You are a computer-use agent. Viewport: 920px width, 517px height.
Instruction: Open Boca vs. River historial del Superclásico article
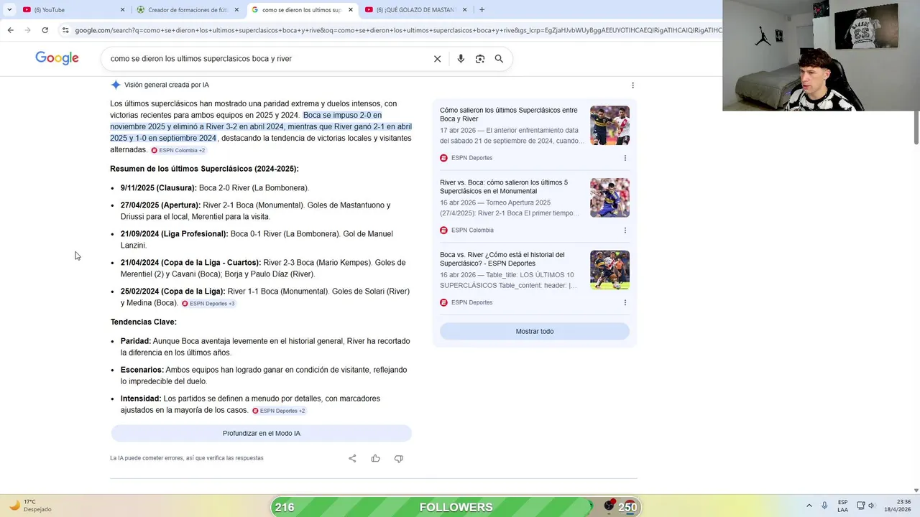pyautogui.click(x=502, y=259)
